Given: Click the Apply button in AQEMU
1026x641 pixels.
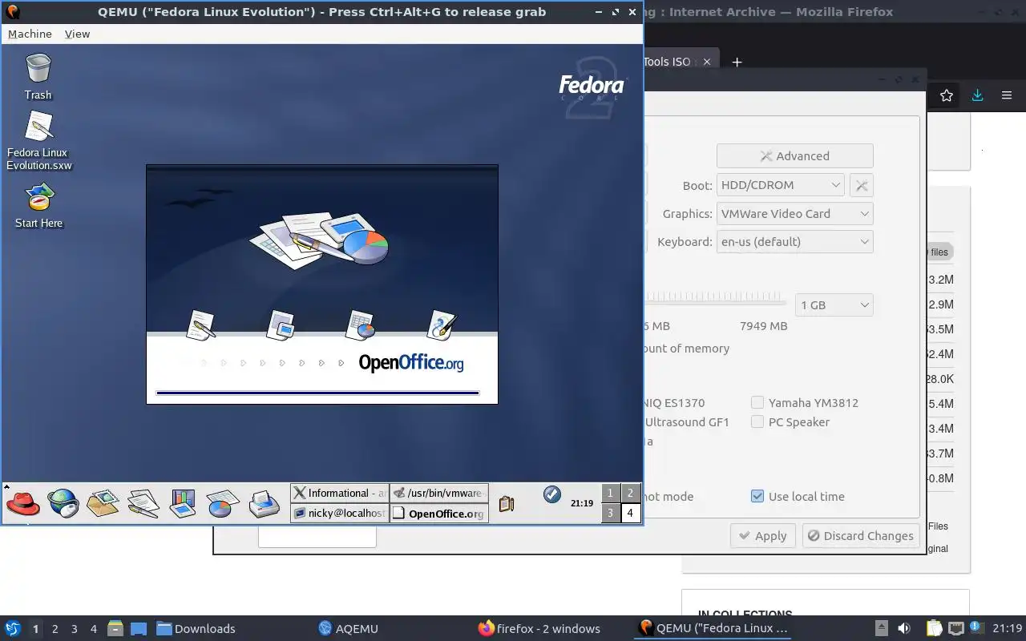Looking at the screenshot, I should pos(762,536).
